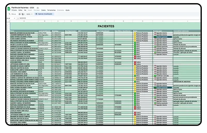Image resolution: width=207 pixels, height=133 pixels.
Task: Click yellow Retorno Pendente icon in row 6
Action: [135, 33]
